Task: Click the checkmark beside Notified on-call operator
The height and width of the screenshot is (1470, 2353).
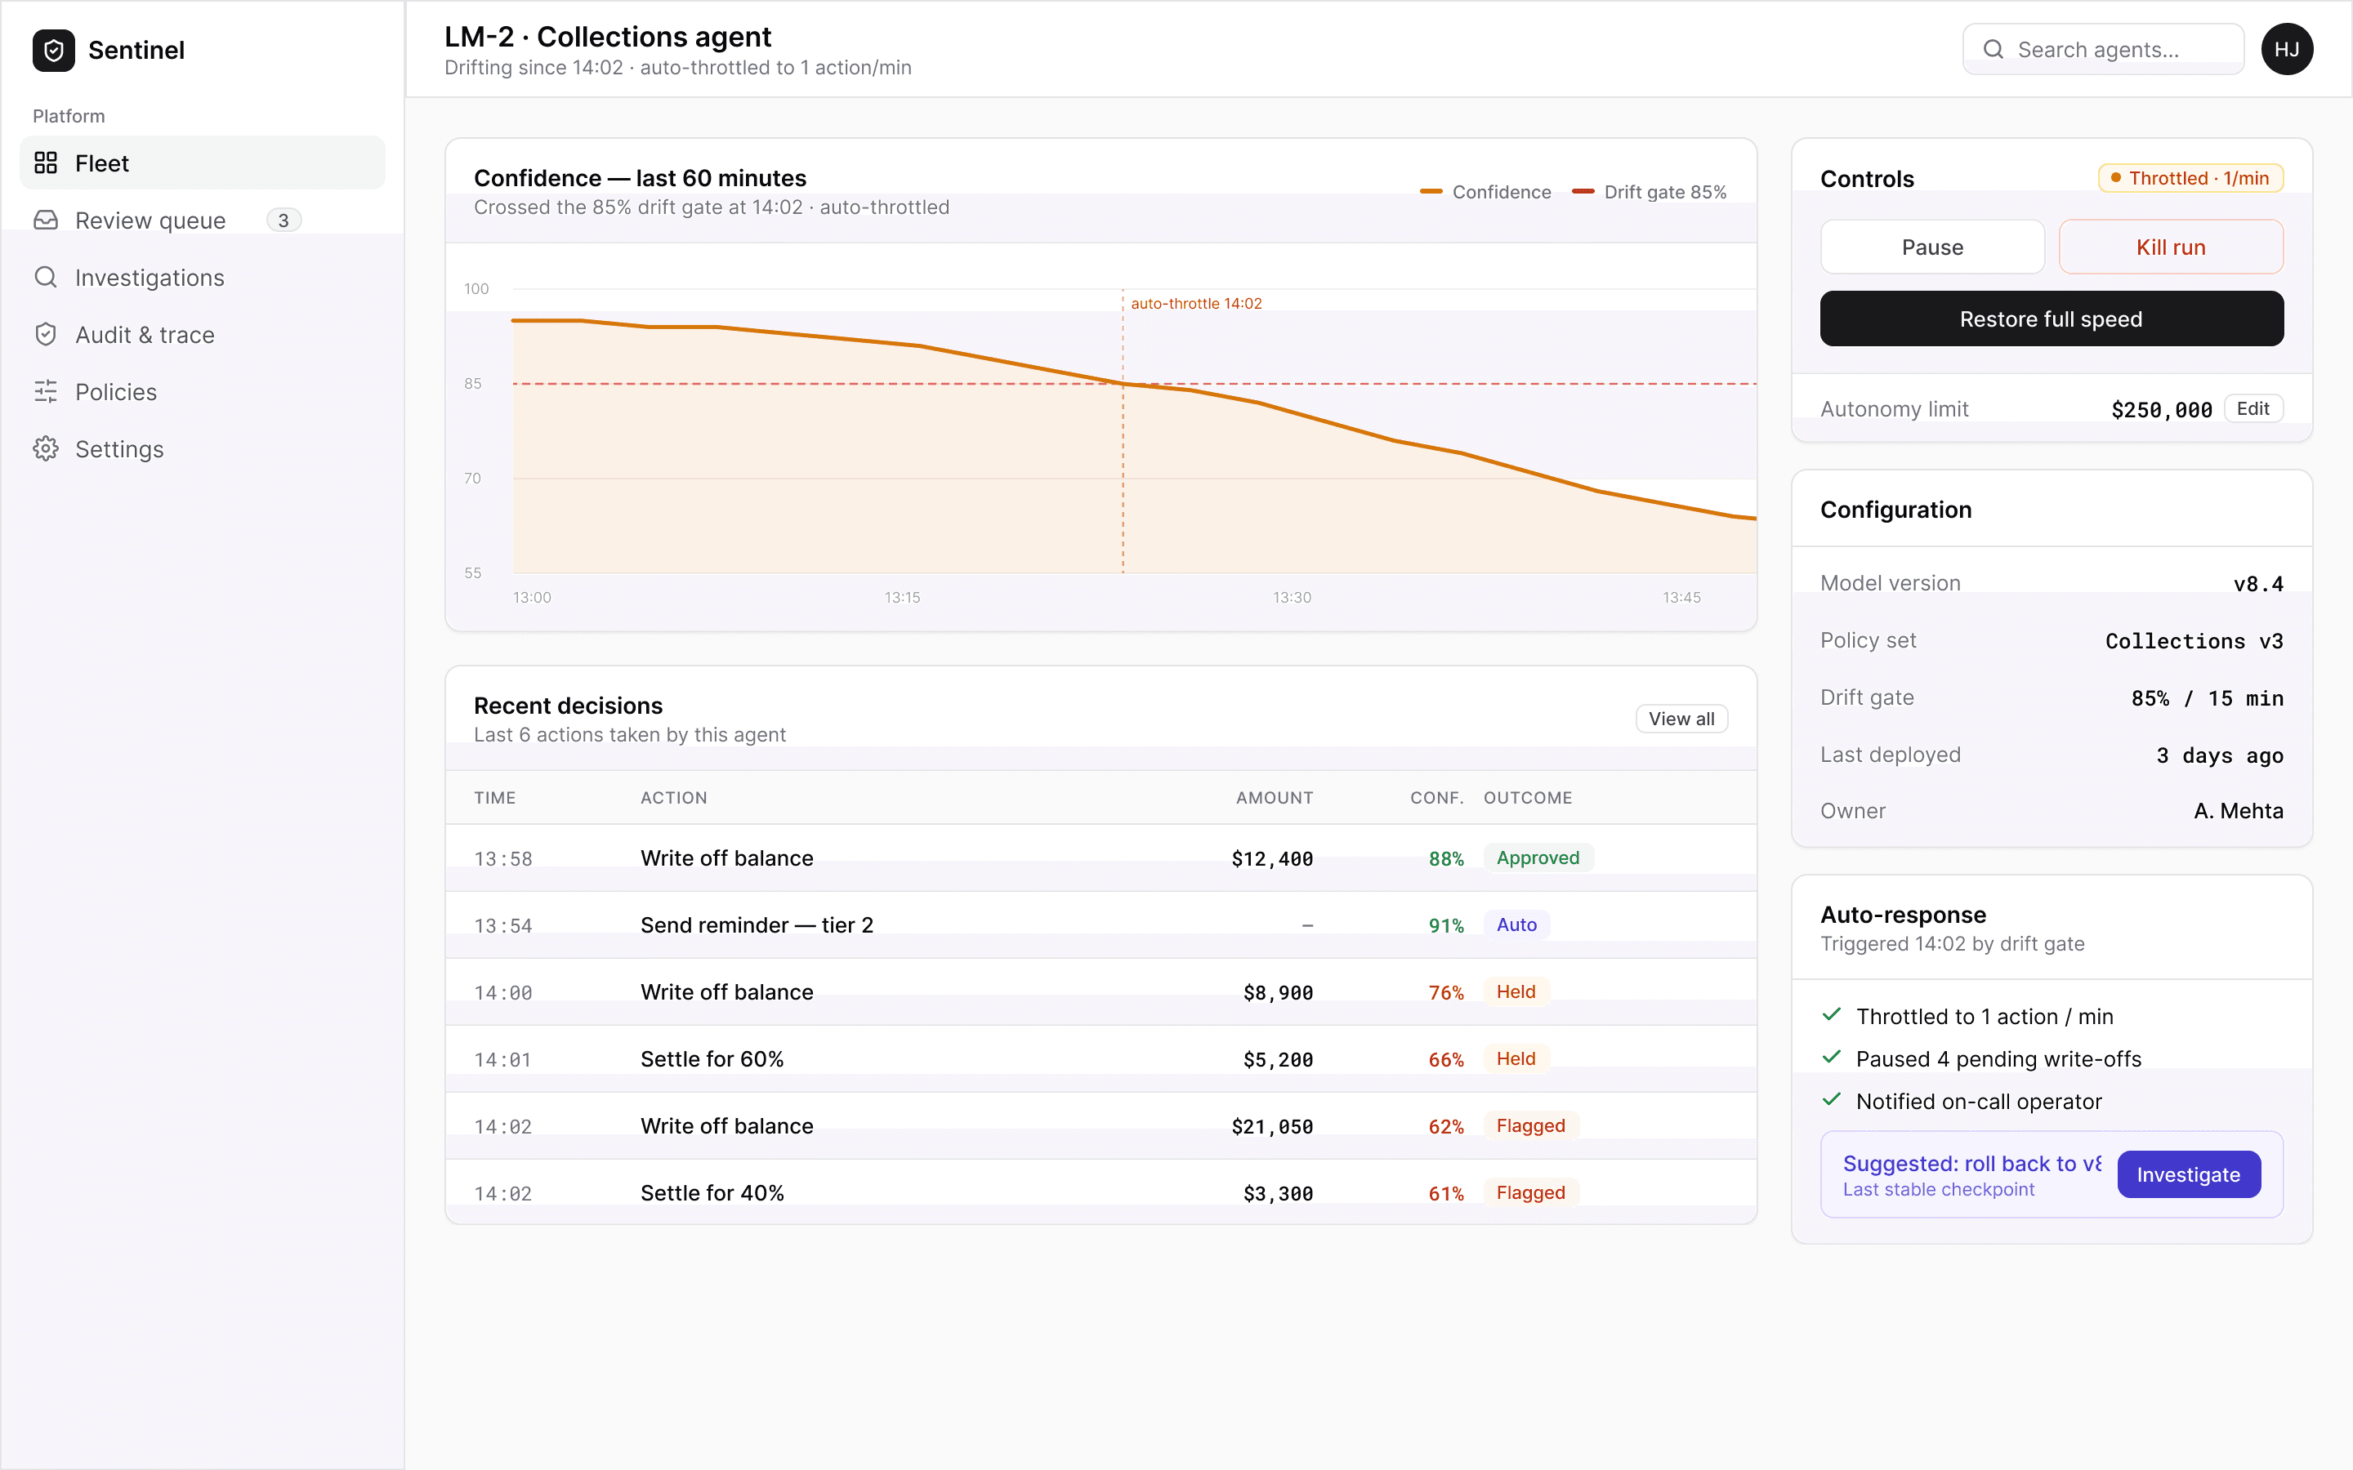Action: (x=1832, y=1101)
